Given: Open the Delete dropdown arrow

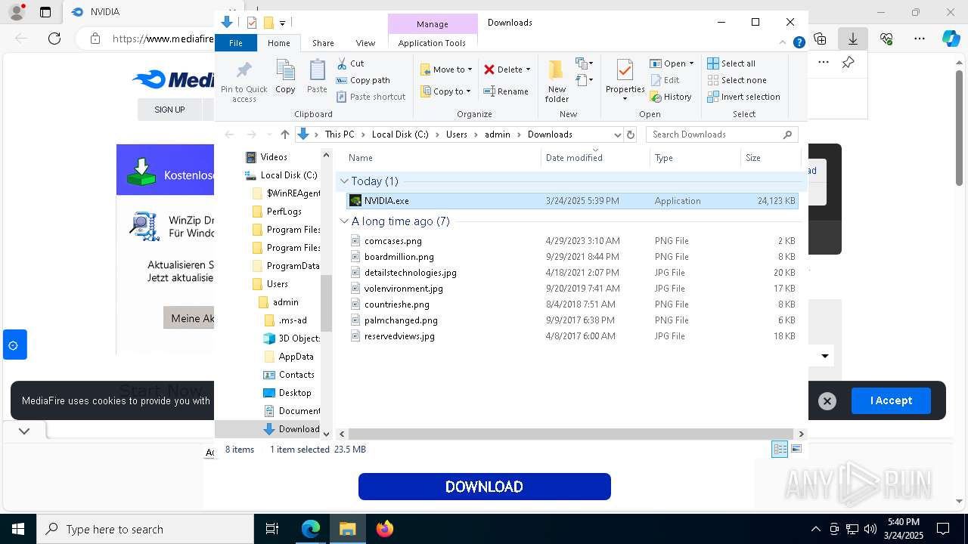Looking at the screenshot, I should 528,70.
